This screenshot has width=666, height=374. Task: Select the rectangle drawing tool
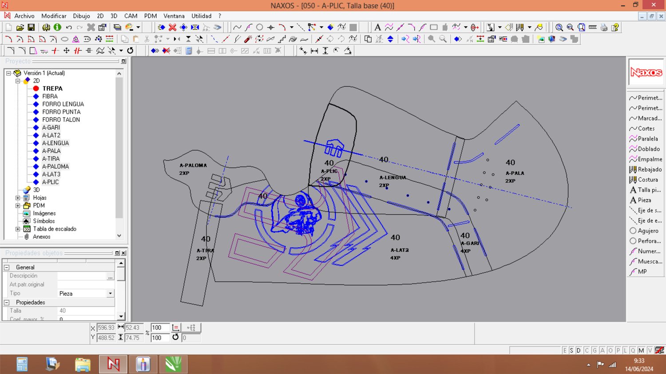click(434, 28)
